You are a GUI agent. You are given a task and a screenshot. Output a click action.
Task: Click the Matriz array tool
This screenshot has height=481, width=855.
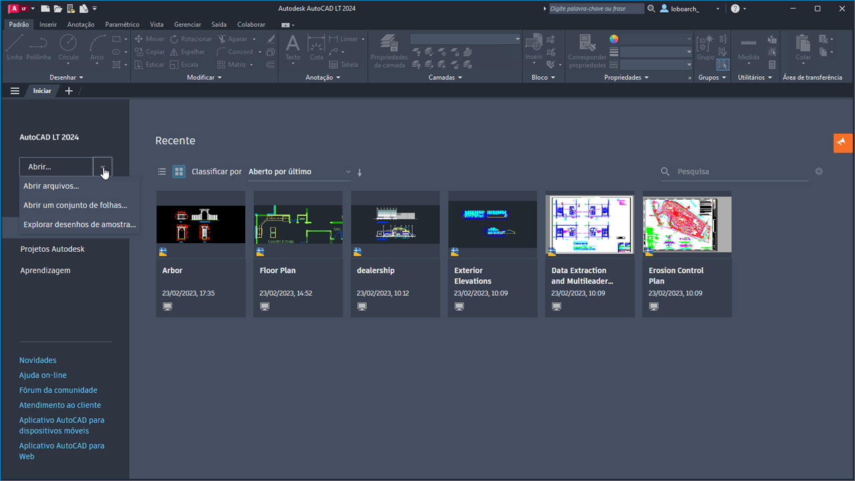click(x=232, y=65)
